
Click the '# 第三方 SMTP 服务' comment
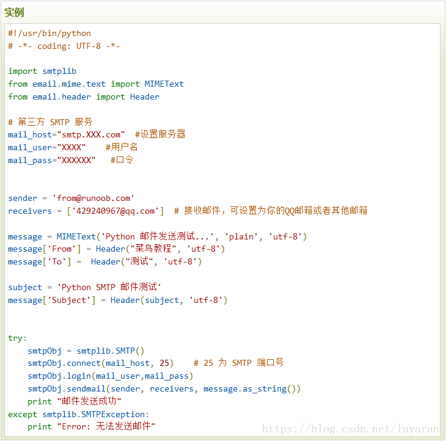click(x=50, y=122)
